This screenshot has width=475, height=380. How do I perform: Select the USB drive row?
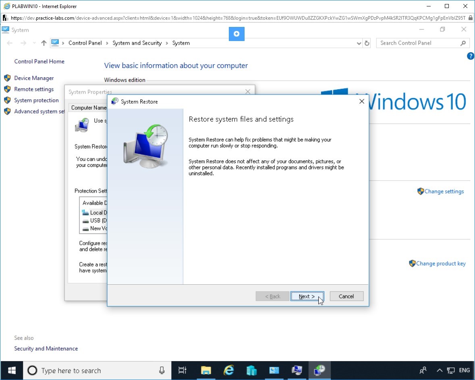point(94,220)
